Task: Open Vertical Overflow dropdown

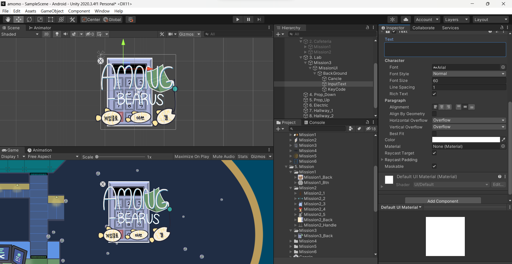Action: pos(469,127)
